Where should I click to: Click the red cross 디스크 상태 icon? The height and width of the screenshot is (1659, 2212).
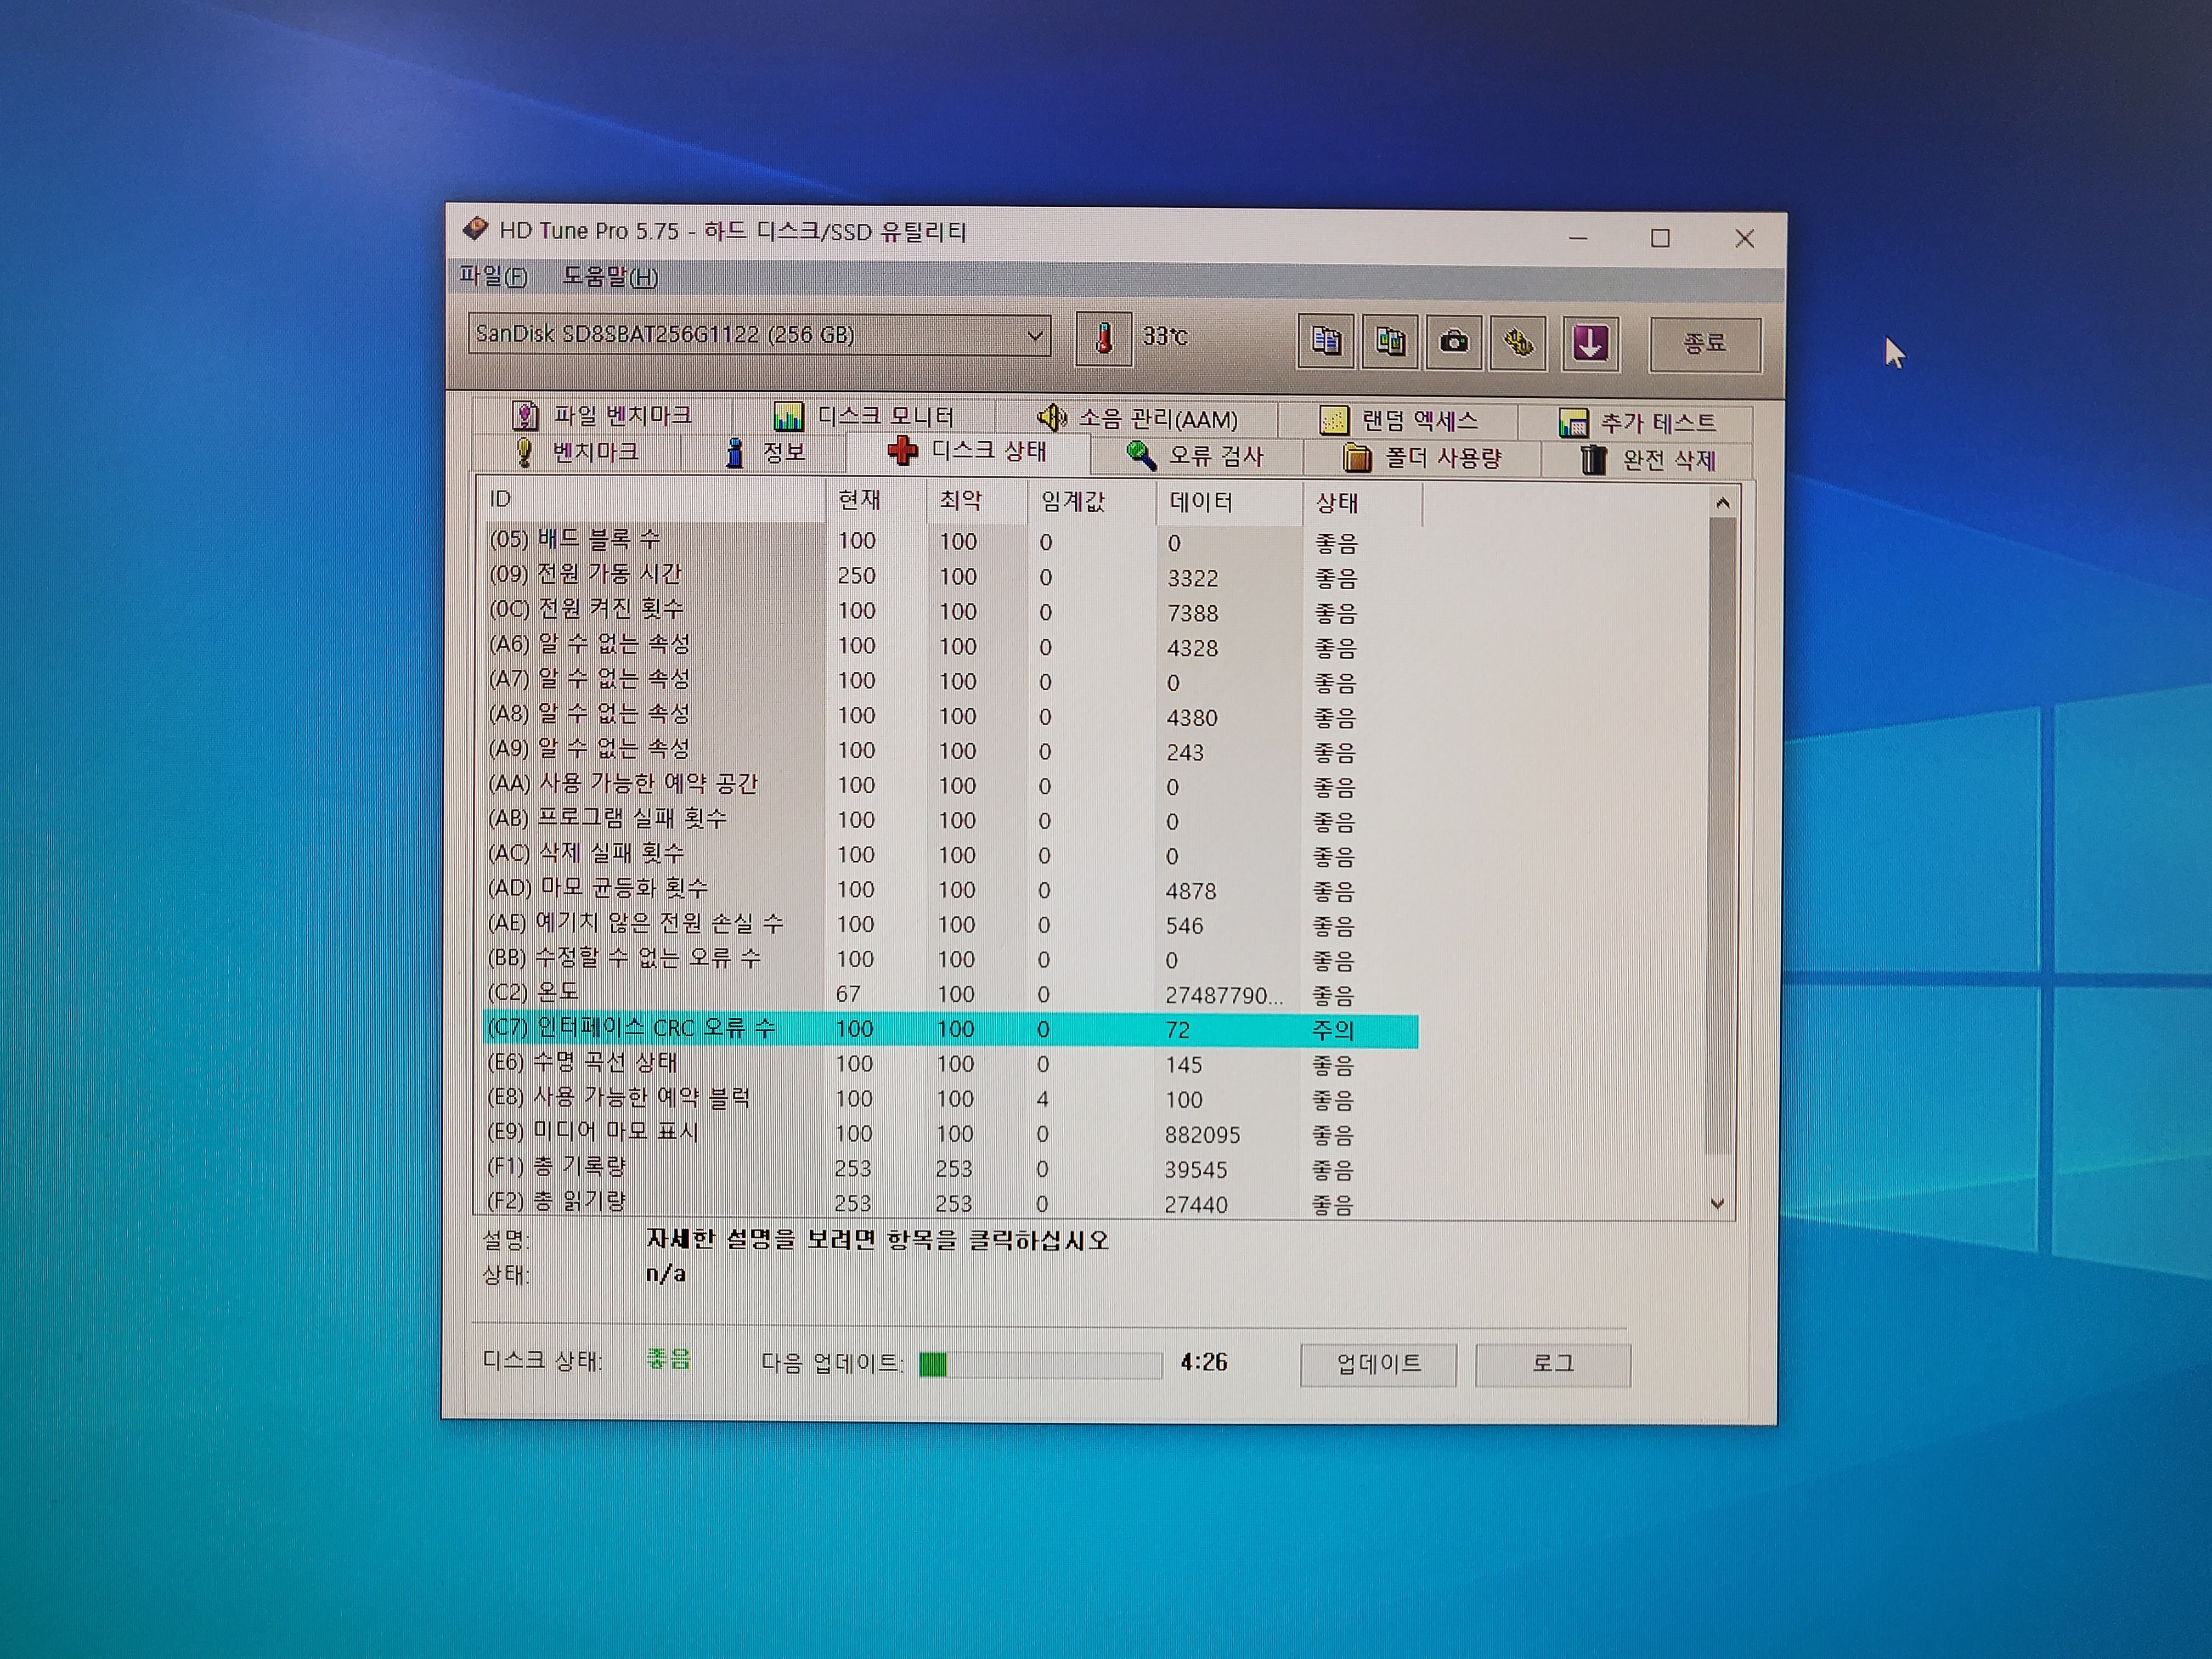tap(902, 451)
